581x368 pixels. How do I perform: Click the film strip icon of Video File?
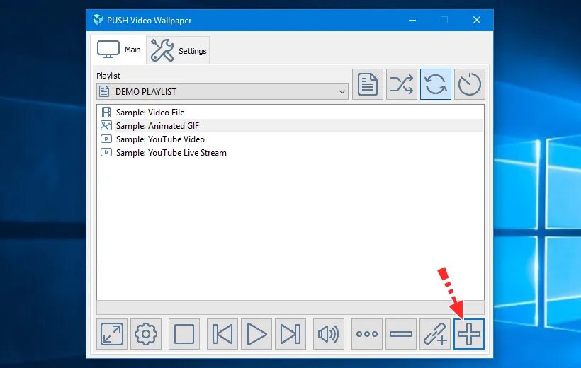point(106,113)
